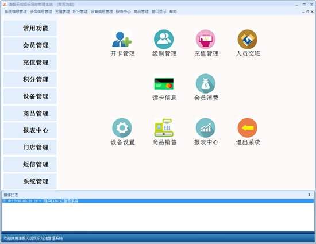Open the 充值管理 menu in the menu bar
Image resolution: width=316 pixels, height=244 pixels.
[x=62, y=11]
